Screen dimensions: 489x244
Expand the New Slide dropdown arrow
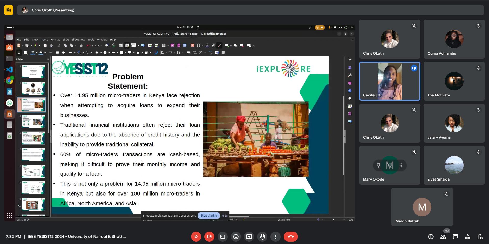point(231,45)
